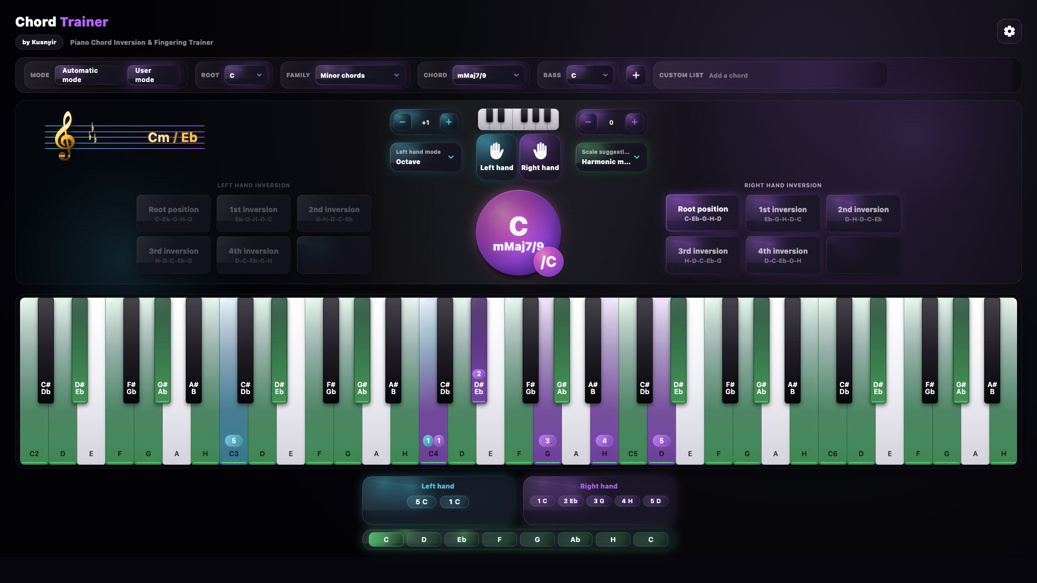Switch to Automatic mode
The image size is (1037, 583).
click(89, 75)
